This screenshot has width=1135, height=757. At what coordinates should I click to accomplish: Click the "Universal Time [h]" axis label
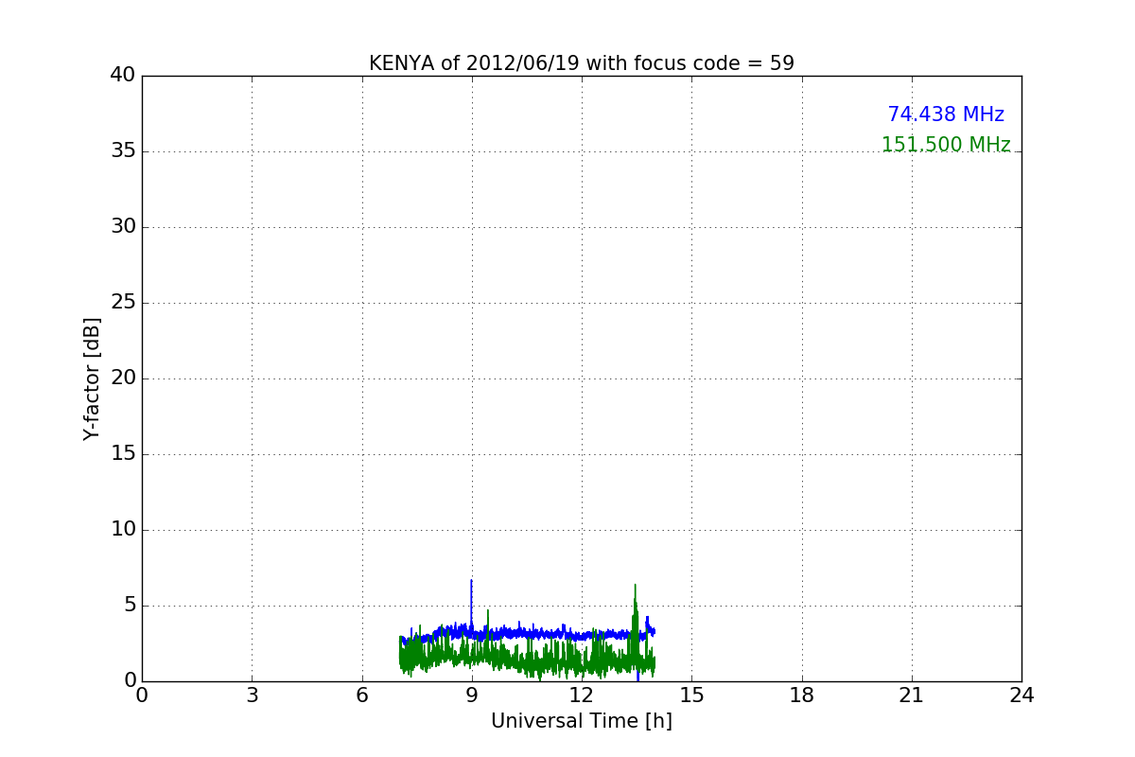click(582, 721)
